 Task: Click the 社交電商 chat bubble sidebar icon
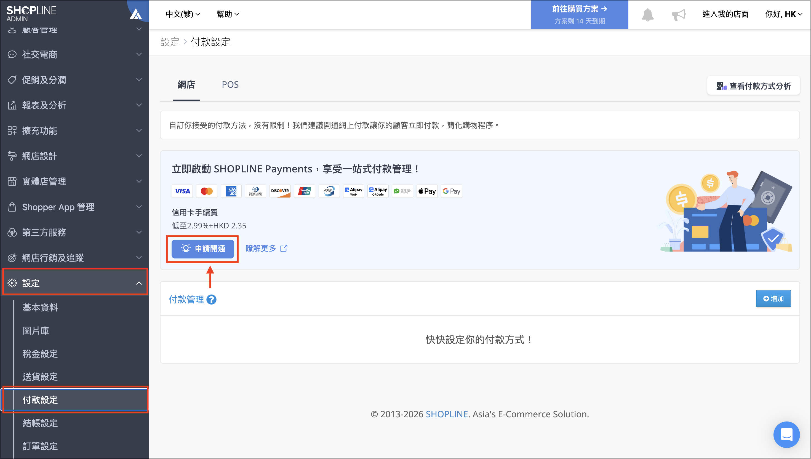click(12, 55)
